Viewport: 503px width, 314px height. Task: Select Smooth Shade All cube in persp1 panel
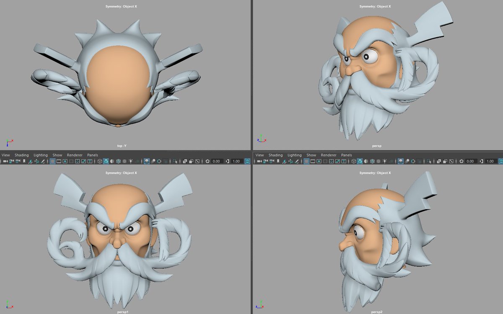(x=106, y=161)
